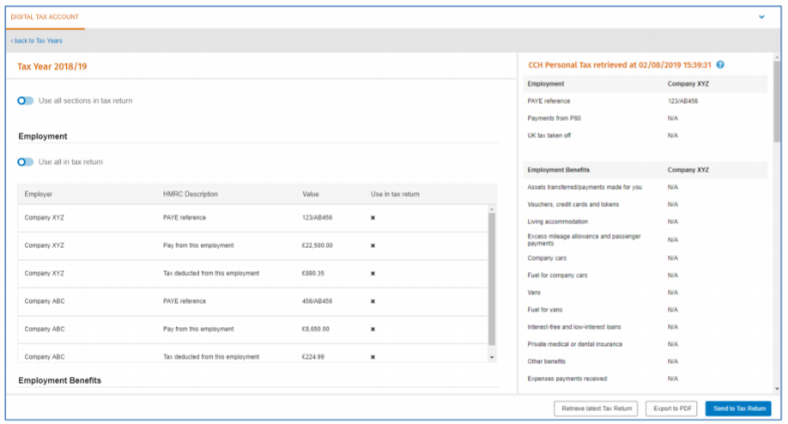Select the value 456/AB456
This screenshot has height=424, width=788.
[x=317, y=301]
